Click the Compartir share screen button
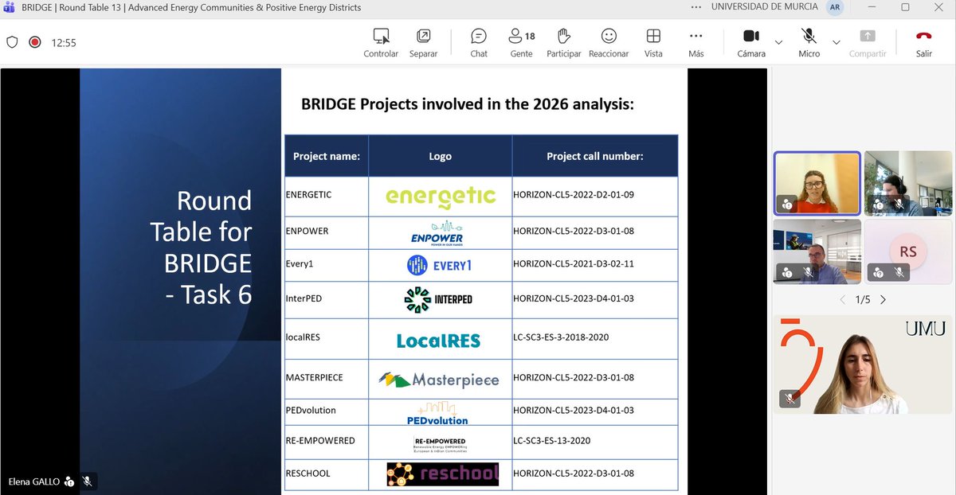 point(868,43)
